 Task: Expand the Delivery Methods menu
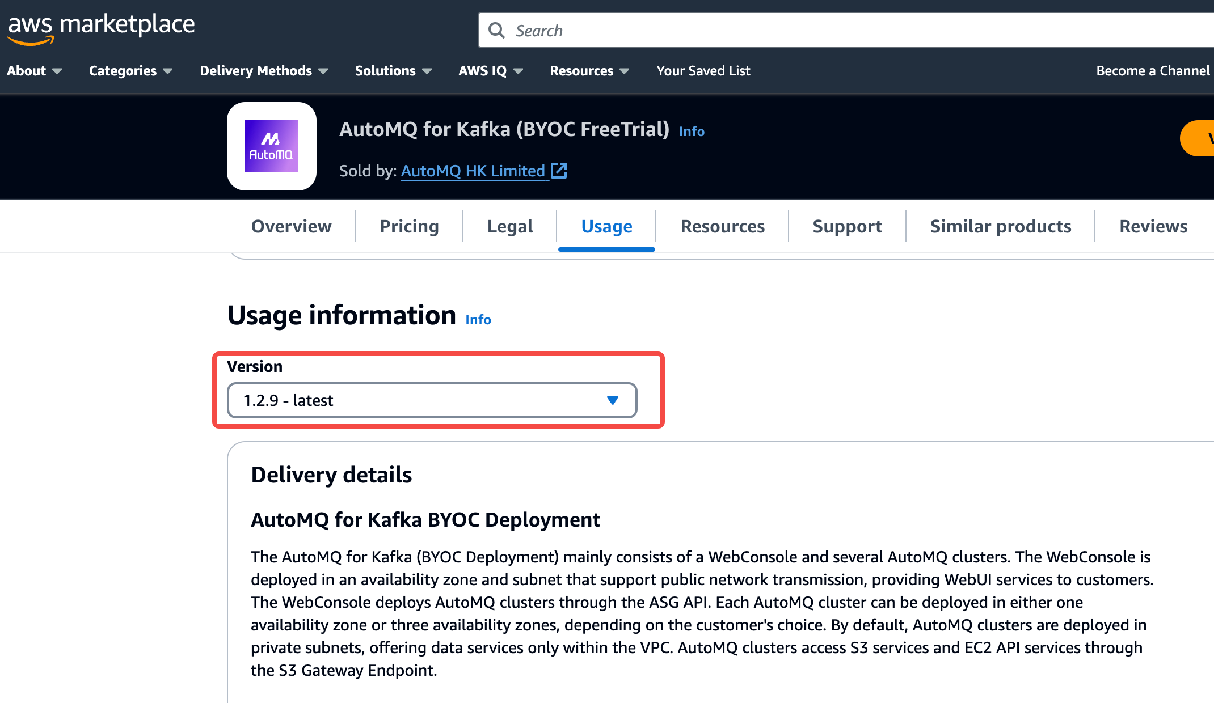(264, 71)
